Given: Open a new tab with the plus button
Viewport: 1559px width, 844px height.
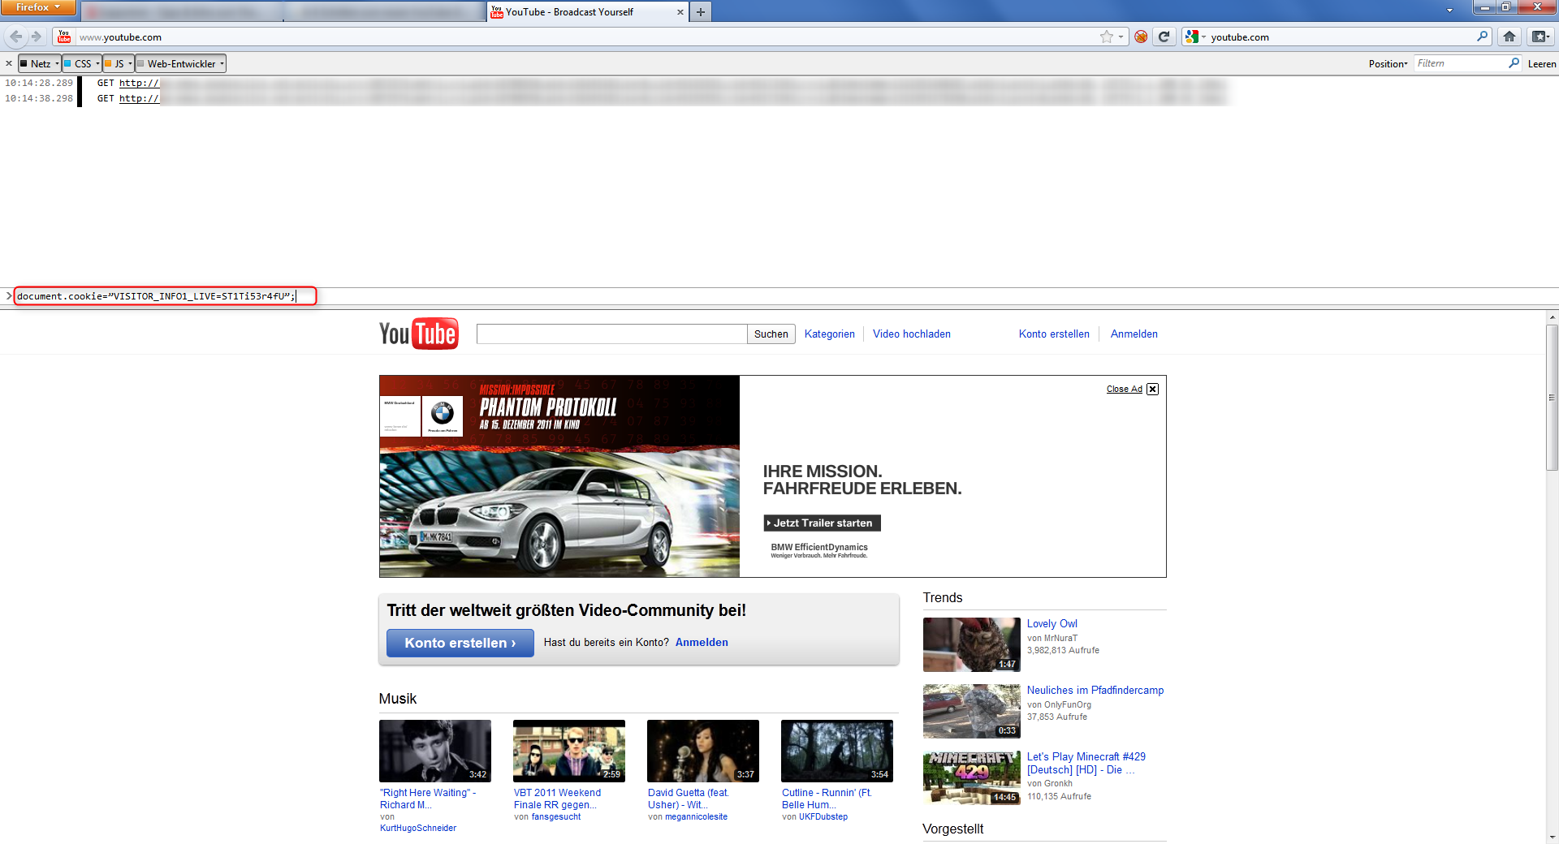Looking at the screenshot, I should tap(700, 12).
